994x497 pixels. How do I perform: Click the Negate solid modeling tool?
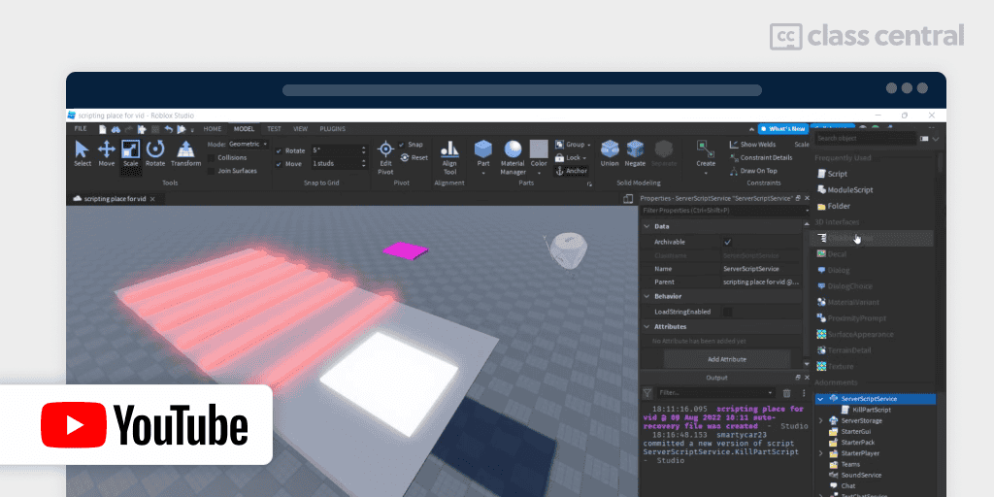[635, 154]
